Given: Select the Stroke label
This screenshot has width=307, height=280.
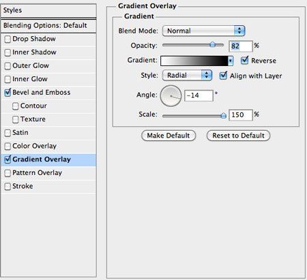Looking at the screenshot, I should pos(23,186).
